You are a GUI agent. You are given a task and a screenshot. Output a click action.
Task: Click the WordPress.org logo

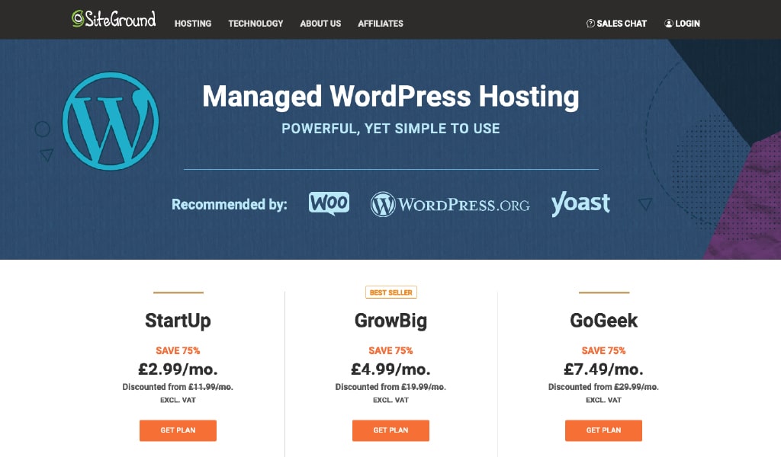point(450,204)
